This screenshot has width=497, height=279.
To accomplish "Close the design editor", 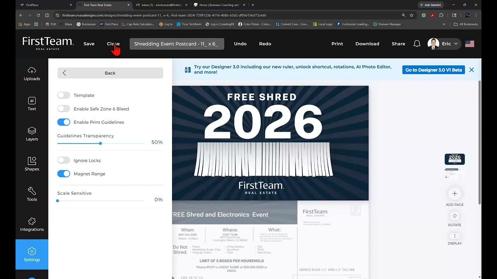I will pos(113,44).
